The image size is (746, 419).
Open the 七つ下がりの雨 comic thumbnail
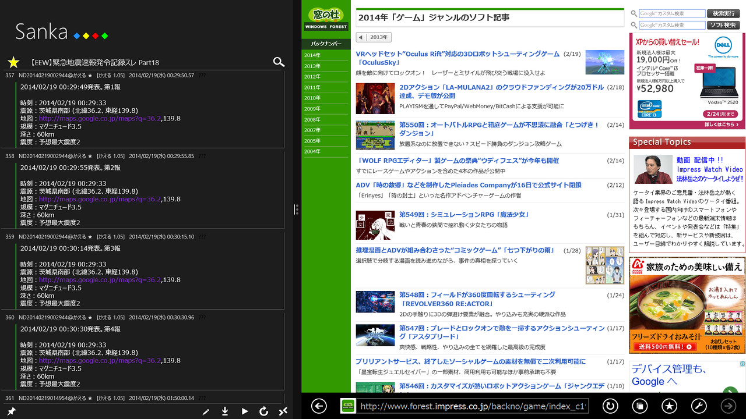(604, 265)
